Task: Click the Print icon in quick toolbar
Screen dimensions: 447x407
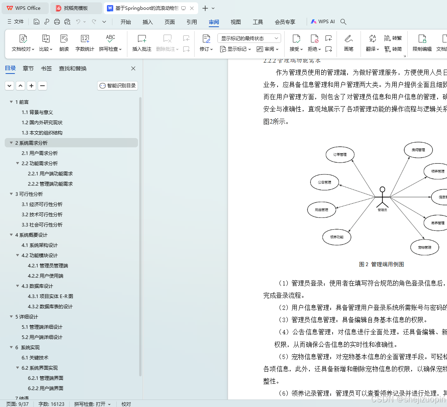Action: [x=57, y=22]
